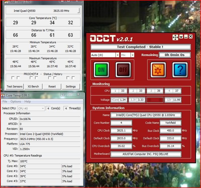Click the Frequency field in Core Temp

[49, 139]
